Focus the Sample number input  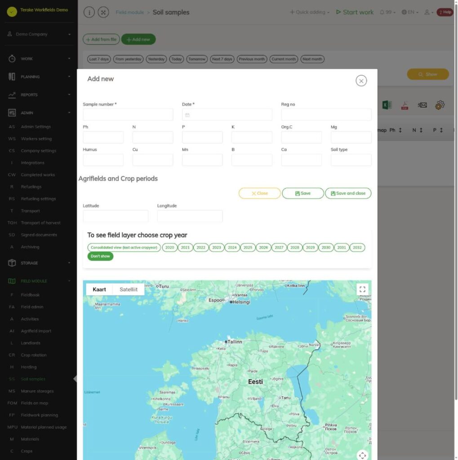[128, 115]
